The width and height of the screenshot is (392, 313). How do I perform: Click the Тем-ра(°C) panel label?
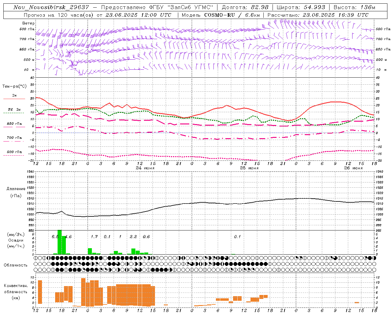click(14, 87)
